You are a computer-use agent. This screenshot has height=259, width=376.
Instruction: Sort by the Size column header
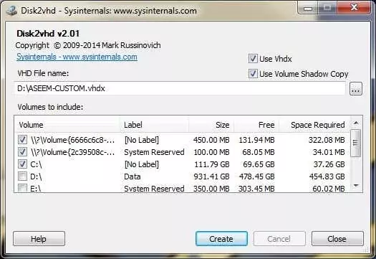pos(211,125)
